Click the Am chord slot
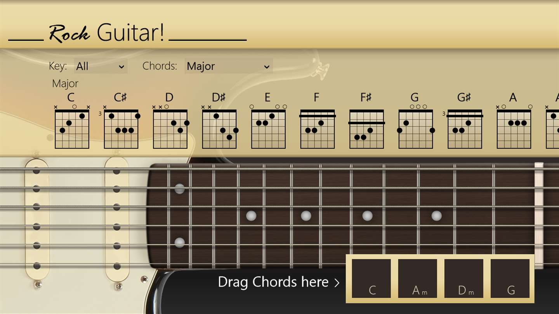Image resolution: width=559 pixels, height=314 pixels. point(418,279)
